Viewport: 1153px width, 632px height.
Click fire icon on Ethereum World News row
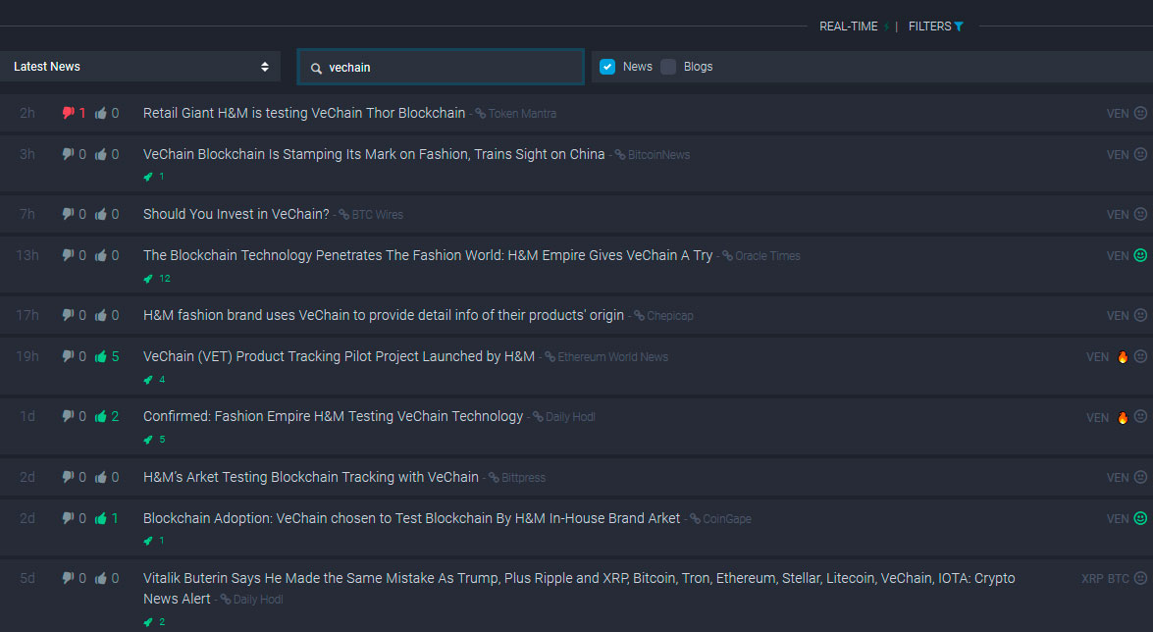1123,357
